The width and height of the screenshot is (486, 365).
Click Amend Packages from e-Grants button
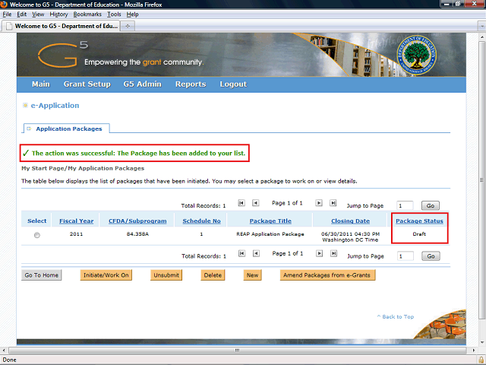coord(327,275)
